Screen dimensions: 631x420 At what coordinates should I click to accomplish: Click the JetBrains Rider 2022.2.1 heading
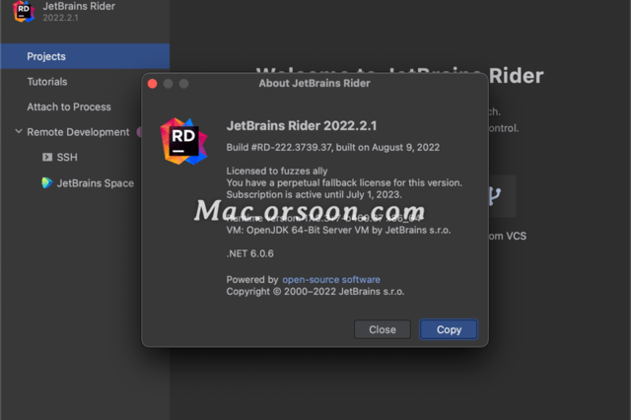point(302,126)
